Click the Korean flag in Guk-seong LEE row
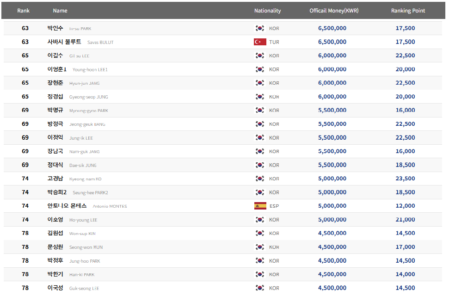Image resolution: width=449 pixels, height=296 pixels. pyautogui.click(x=260, y=288)
